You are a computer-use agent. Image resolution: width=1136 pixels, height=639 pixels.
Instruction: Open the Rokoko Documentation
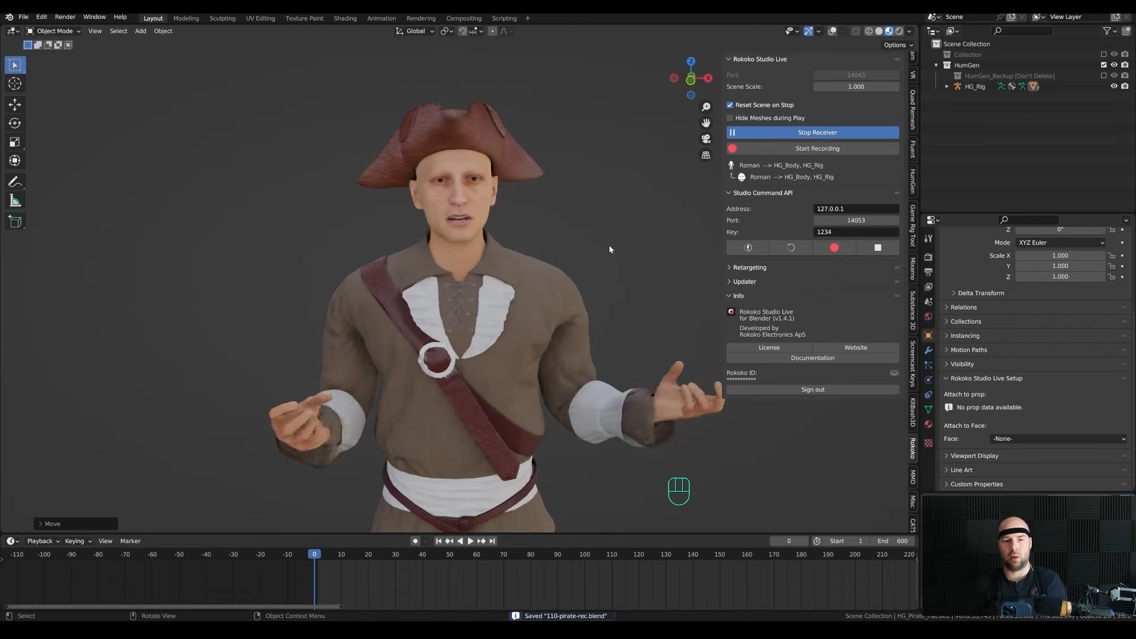pos(812,358)
